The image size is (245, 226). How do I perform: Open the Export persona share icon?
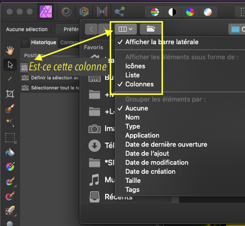coord(120,12)
